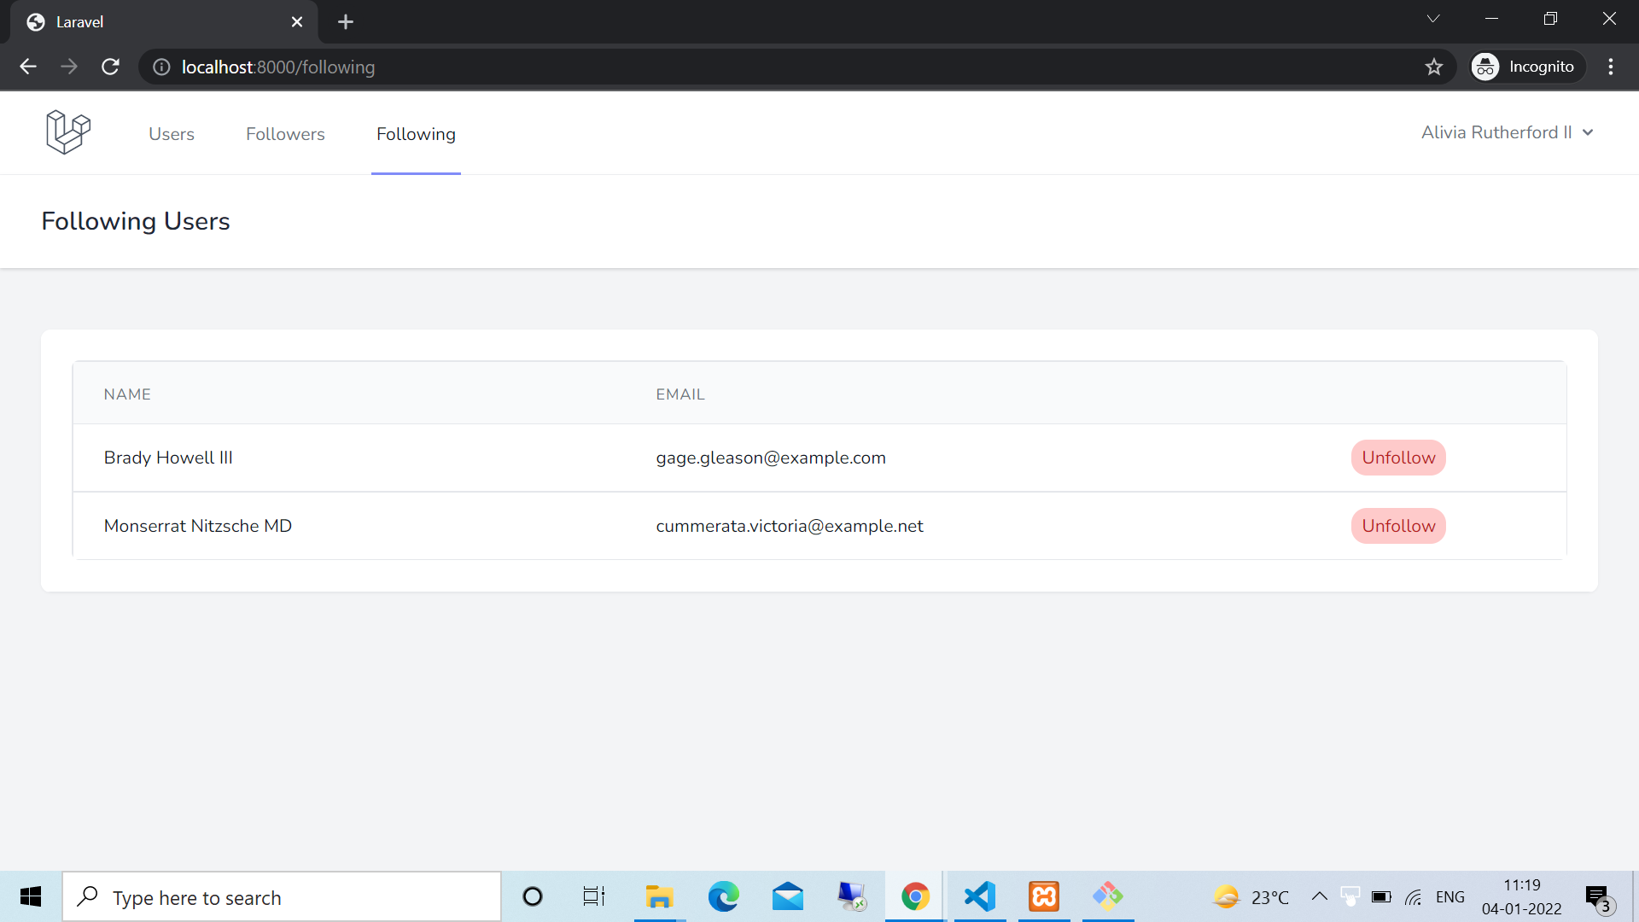Image resolution: width=1639 pixels, height=922 pixels.
Task: Open Visual Studio Code from taskbar
Action: coord(979,896)
